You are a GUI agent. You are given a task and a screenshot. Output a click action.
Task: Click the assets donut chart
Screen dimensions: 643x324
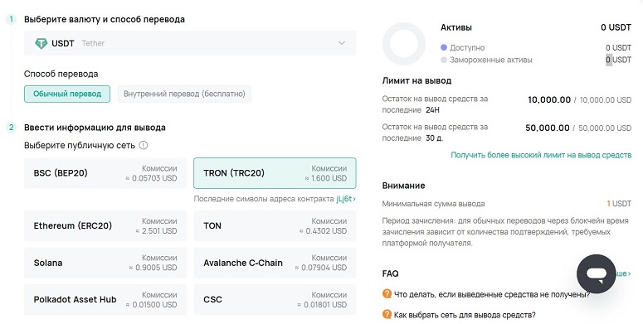(x=404, y=44)
